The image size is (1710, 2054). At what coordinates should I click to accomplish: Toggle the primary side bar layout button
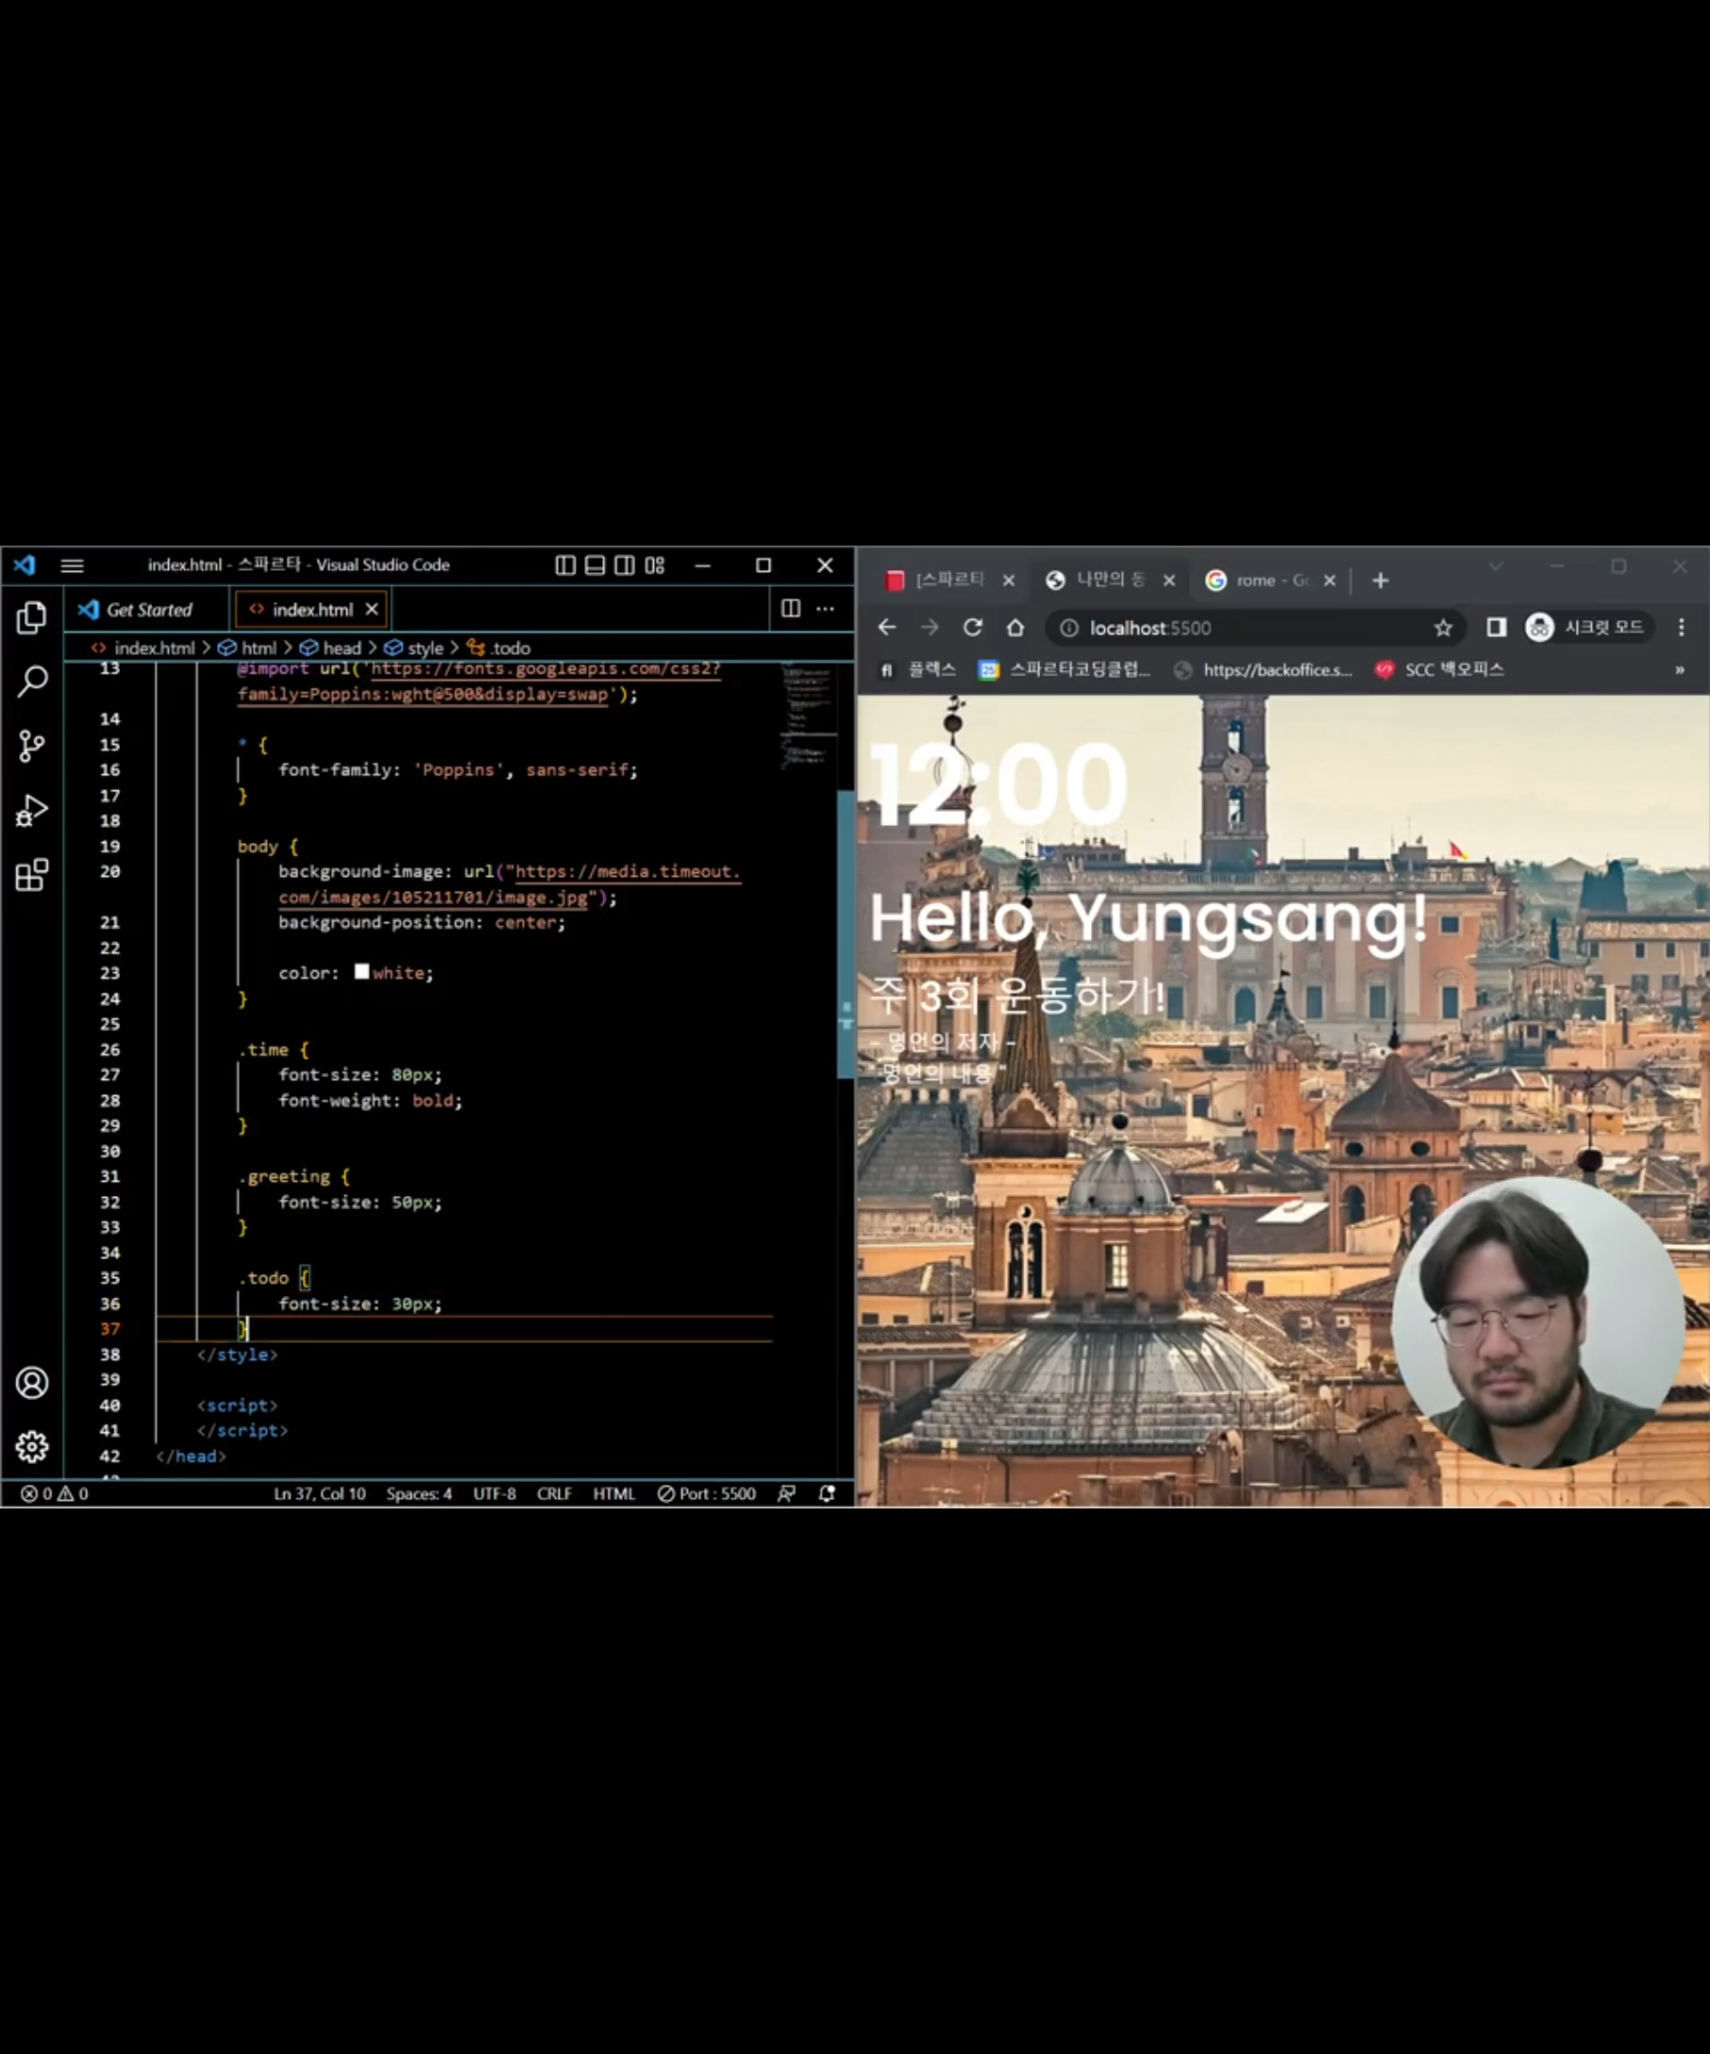point(565,565)
